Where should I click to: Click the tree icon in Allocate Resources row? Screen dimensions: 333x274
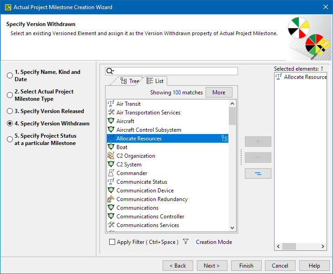pyautogui.click(x=224, y=139)
